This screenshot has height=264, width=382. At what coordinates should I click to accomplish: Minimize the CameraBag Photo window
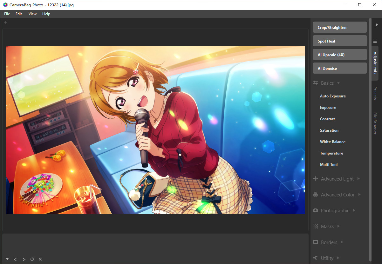coord(345,5)
